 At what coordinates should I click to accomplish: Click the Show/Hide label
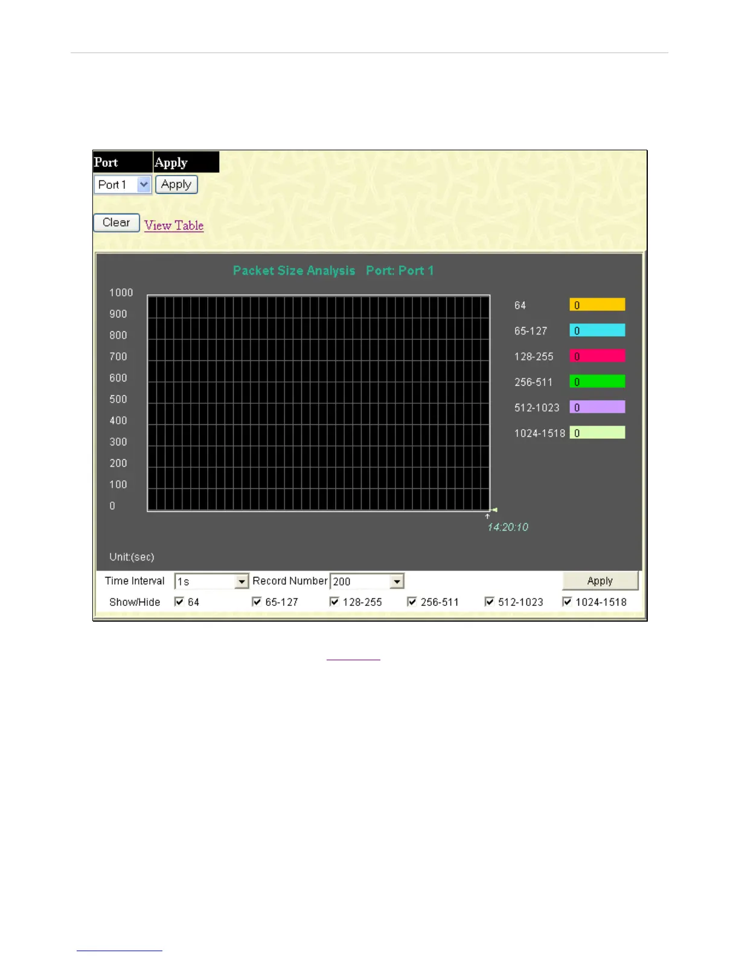pyautogui.click(x=135, y=602)
